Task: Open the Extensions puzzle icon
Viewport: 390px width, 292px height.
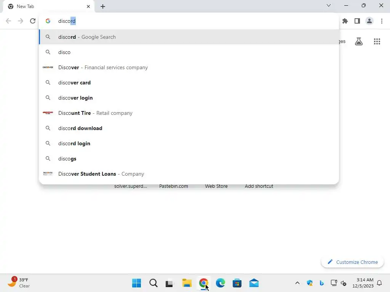Action: click(x=345, y=21)
